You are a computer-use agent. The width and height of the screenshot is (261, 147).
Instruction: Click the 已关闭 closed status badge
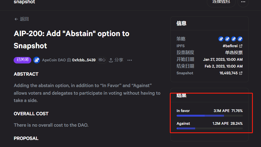(x=22, y=60)
